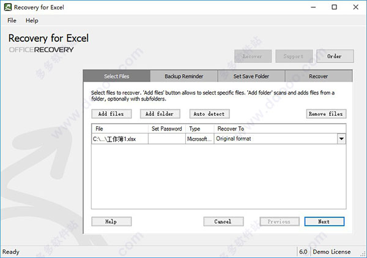Viewport: 367px width, 258px height.
Task: Click Demo License in status bar
Action: click(x=332, y=252)
